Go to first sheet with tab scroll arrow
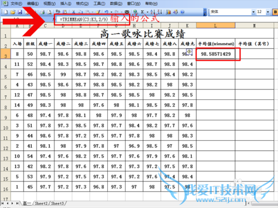The width and height of the screenshot is (278, 208). click(3, 203)
